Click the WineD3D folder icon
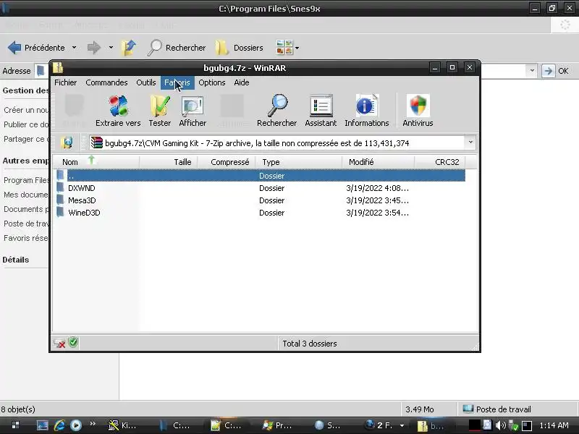This screenshot has width=579, height=434. pyautogui.click(x=60, y=212)
